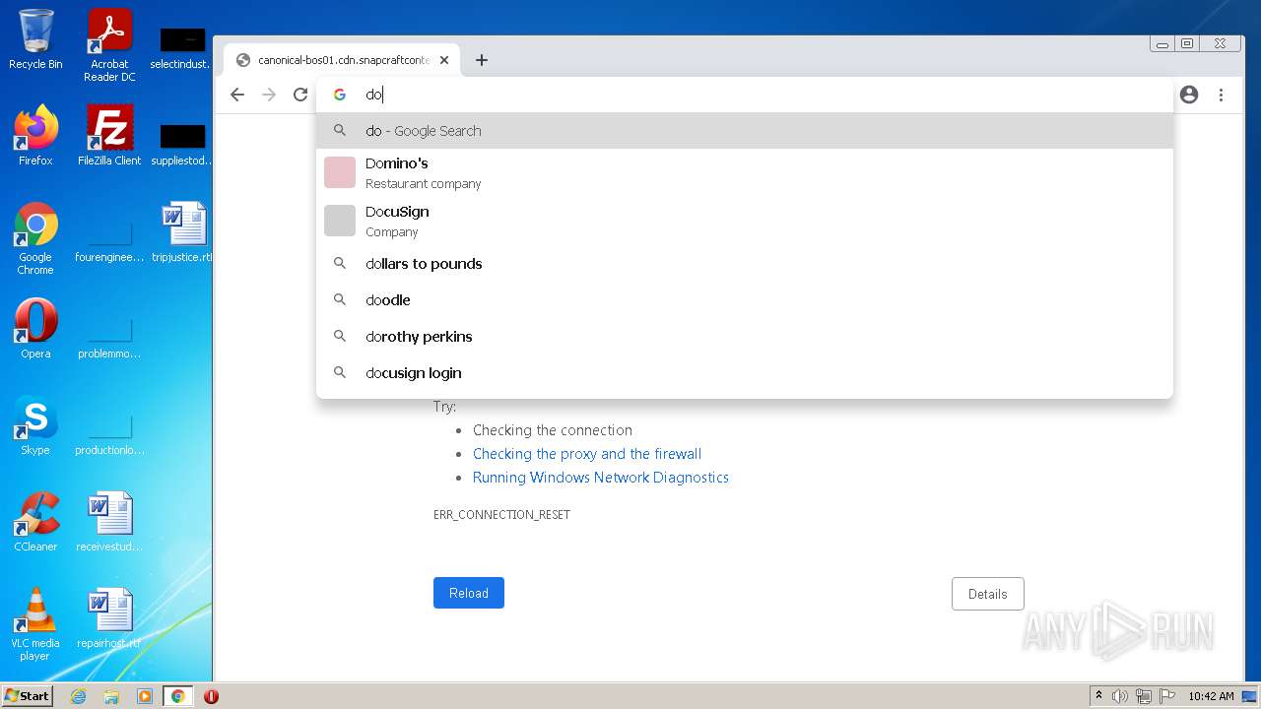Click the Chrome forward arrow button

(269, 95)
